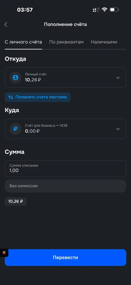Click Поменять счета местами button

click(x=38, y=97)
